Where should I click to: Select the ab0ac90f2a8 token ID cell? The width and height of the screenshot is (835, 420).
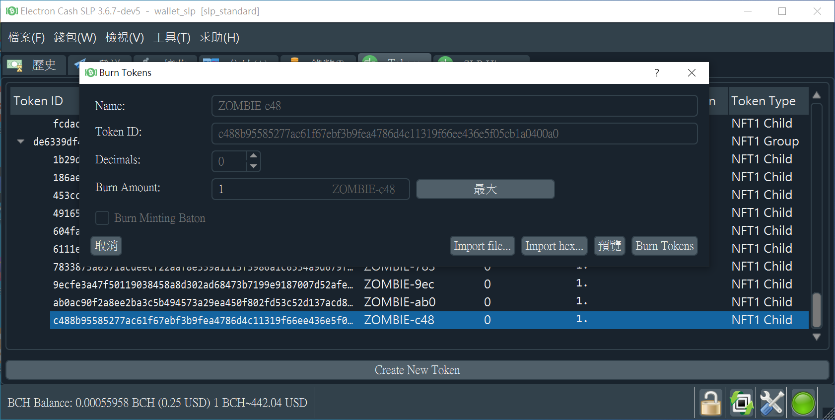click(203, 302)
